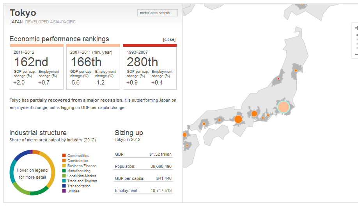Select the Trade and Tourism legend item
Image resolution: width=358 pixels, height=206 pixels.
82,181
